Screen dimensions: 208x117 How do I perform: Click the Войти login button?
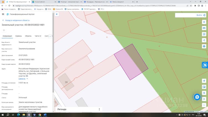click(201, 15)
